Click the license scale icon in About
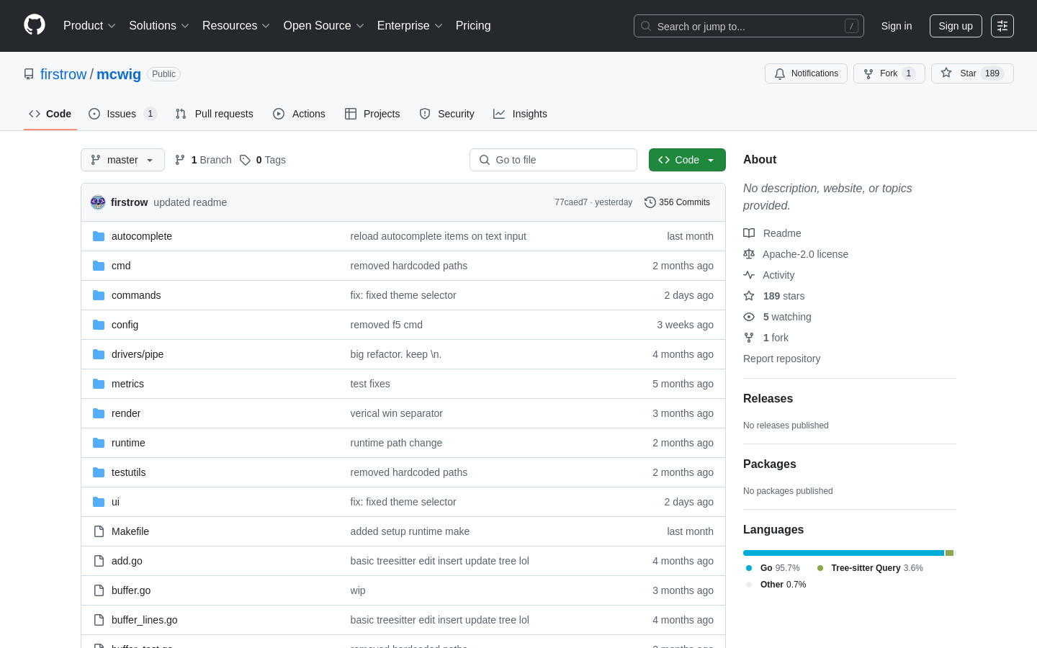The height and width of the screenshot is (648, 1037). (749, 254)
